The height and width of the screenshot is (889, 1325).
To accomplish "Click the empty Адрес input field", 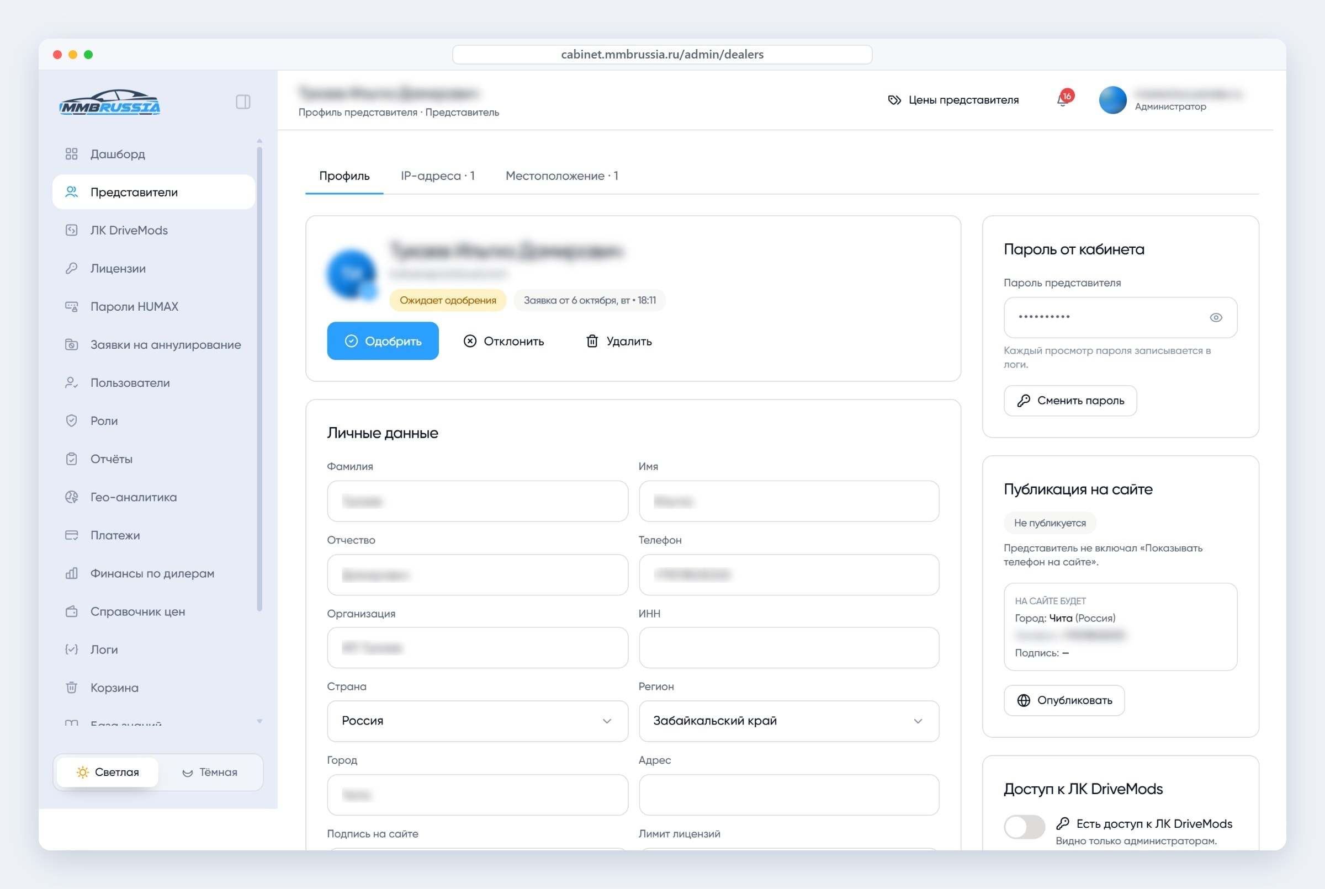I will click(788, 795).
